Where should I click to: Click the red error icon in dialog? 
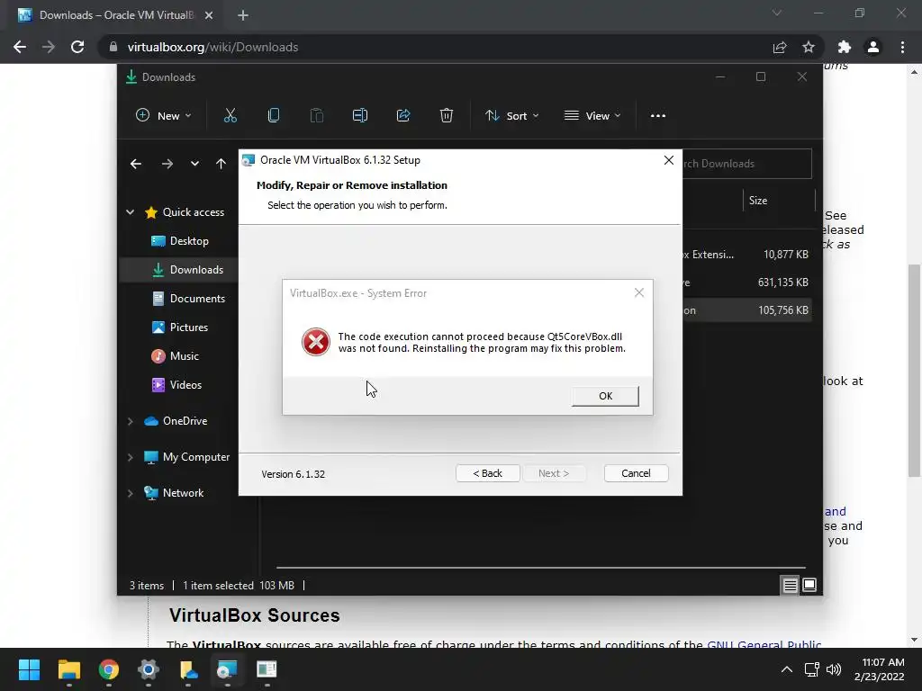point(316,342)
